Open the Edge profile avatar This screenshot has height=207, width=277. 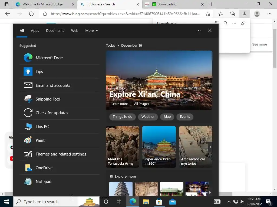tap(257, 14)
